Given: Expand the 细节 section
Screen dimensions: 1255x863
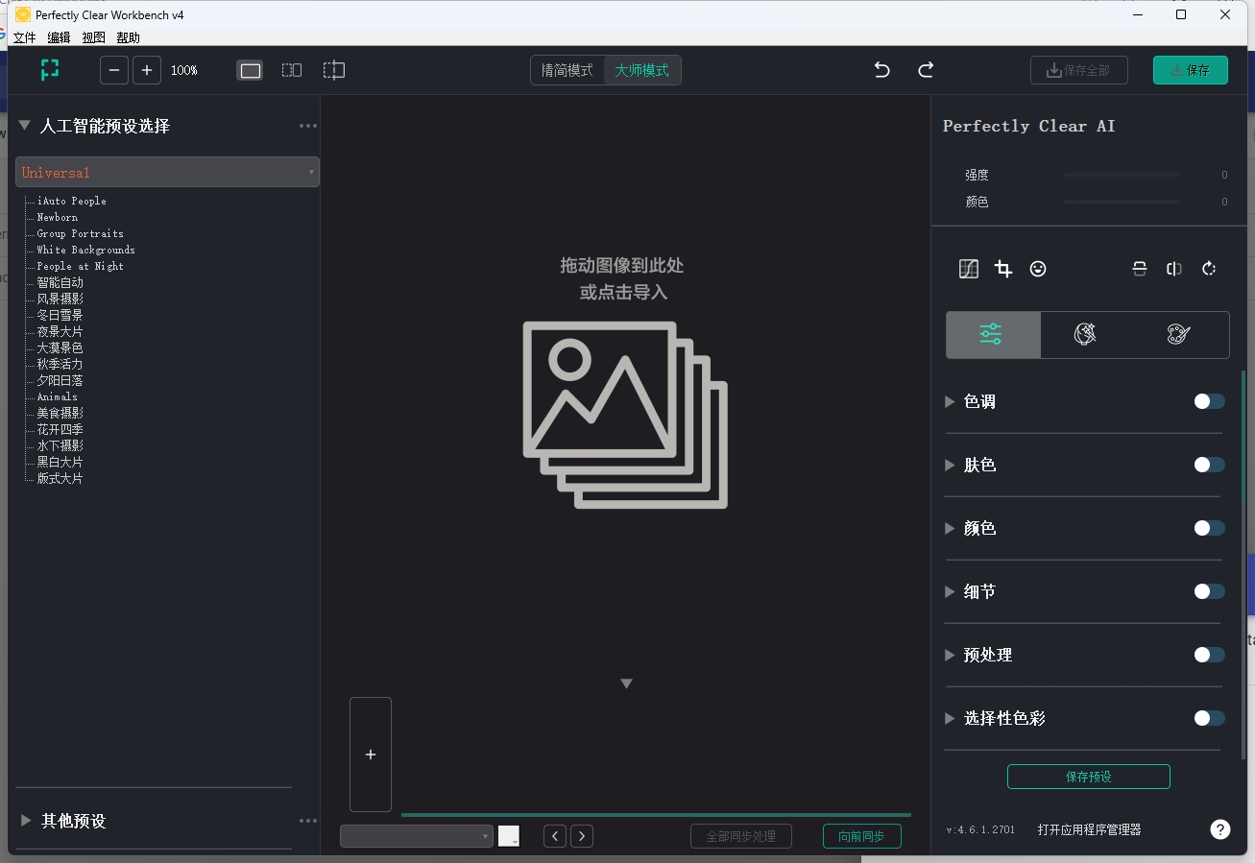Looking at the screenshot, I should click(950, 591).
